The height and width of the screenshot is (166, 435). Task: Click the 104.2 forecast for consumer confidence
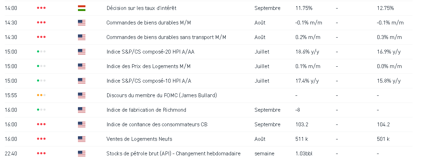pos(383,124)
